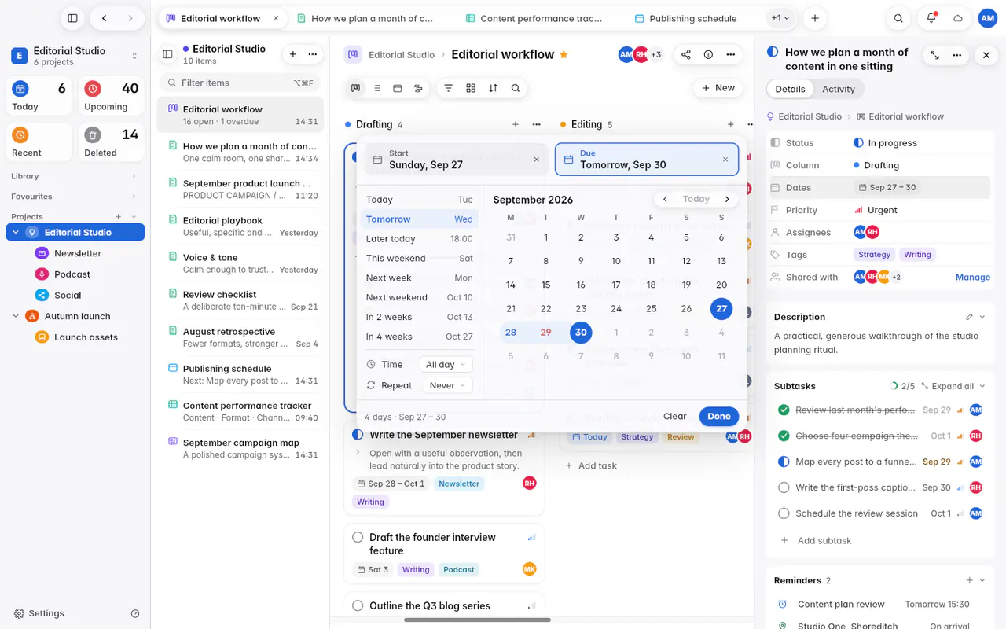1006x629 pixels.
Task: Switch to Publishing schedule tab
Action: [x=685, y=18]
